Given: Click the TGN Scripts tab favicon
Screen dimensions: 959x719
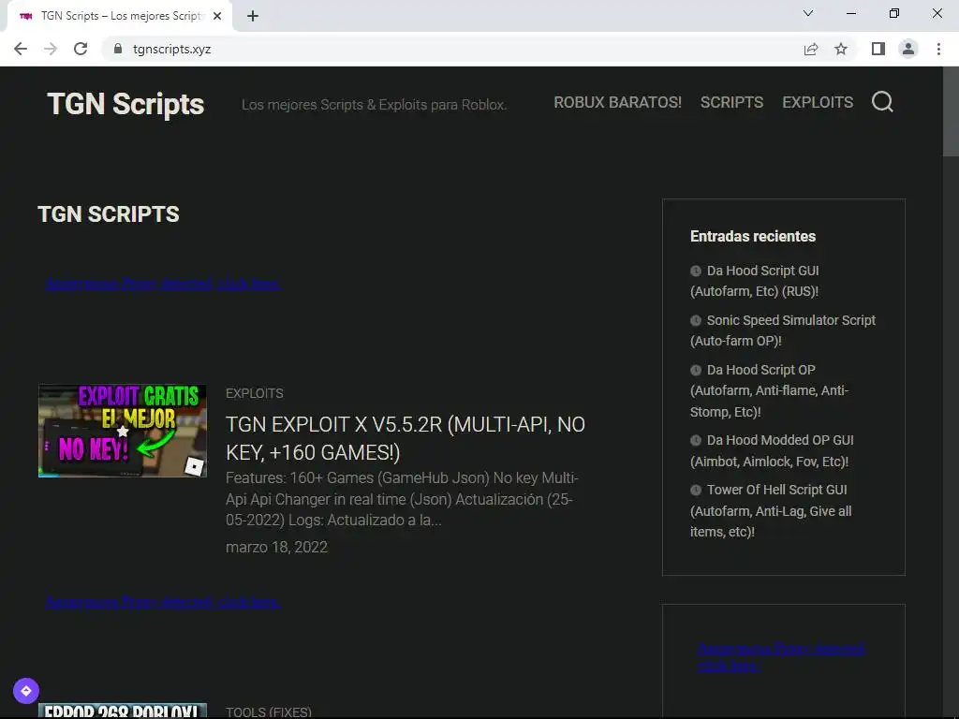Looking at the screenshot, I should (x=25, y=16).
